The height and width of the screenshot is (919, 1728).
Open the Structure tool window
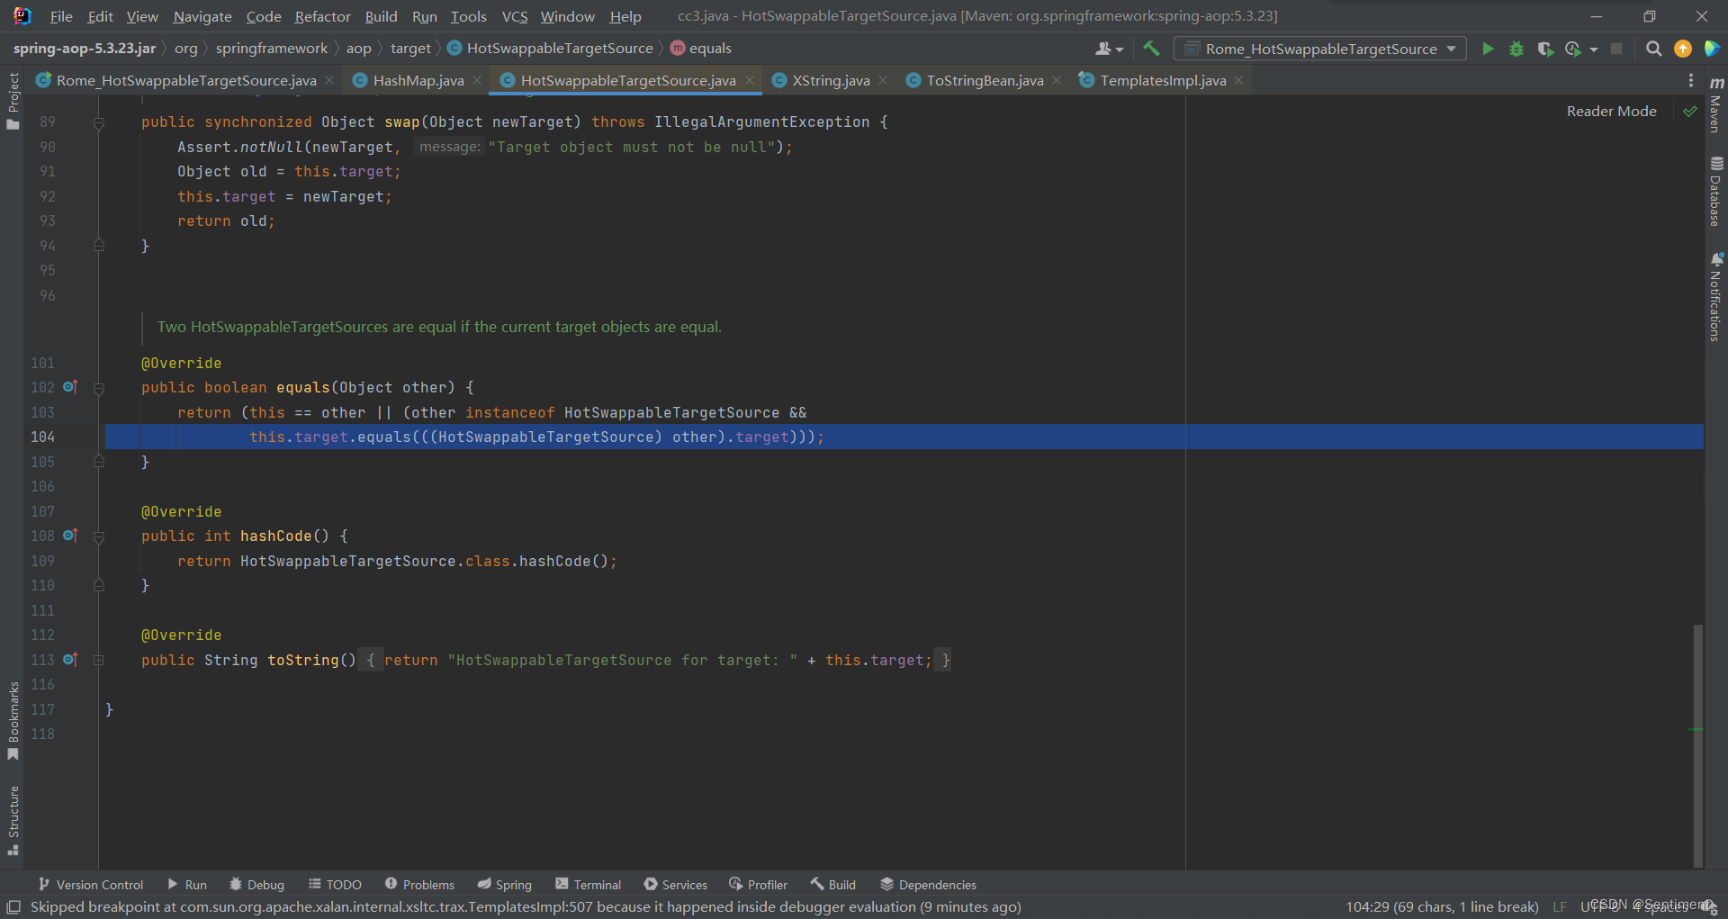pyautogui.click(x=13, y=820)
